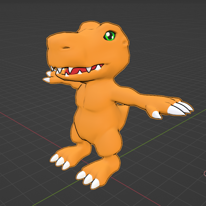Click the small white thumb claw on outstretched hand

pos(157,115)
